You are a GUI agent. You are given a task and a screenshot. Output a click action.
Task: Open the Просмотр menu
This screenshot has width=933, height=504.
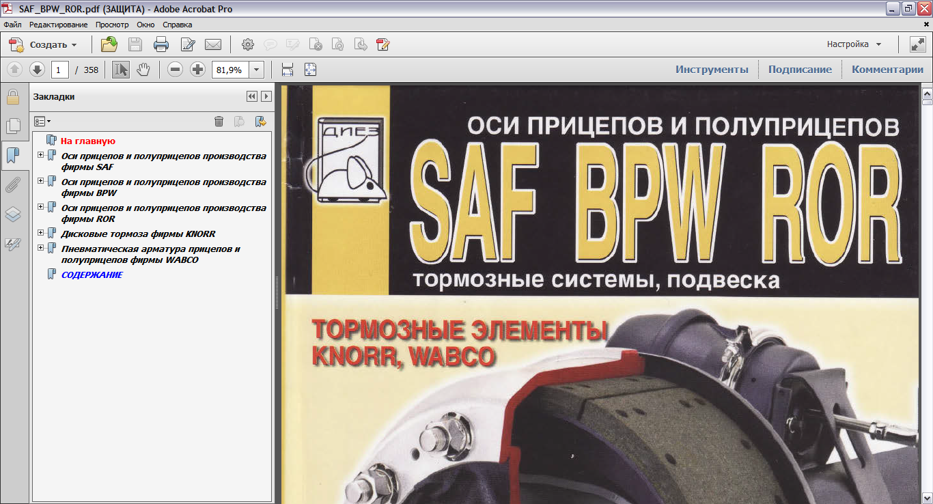112,25
